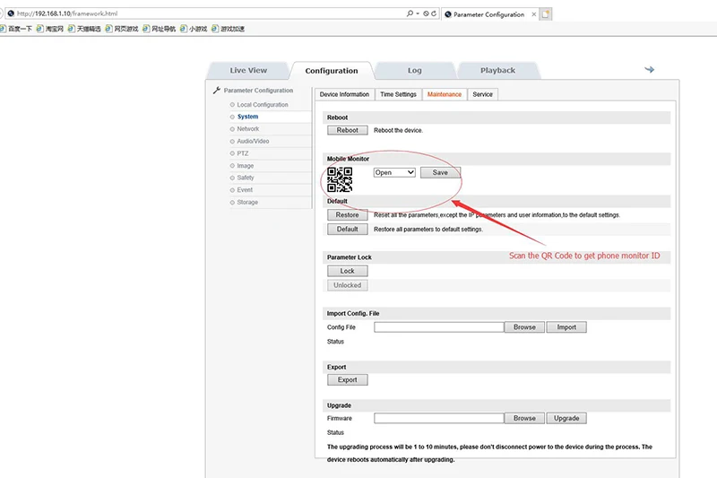This screenshot has width=717, height=478.
Task: Open the Playback tab
Action: [497, 71]
